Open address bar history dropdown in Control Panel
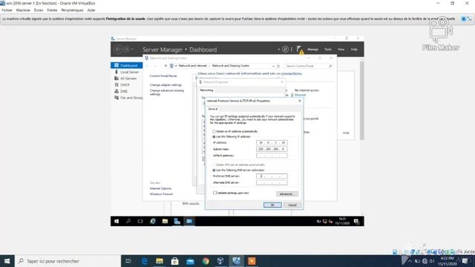475x267 pixels. pos(273,66)
